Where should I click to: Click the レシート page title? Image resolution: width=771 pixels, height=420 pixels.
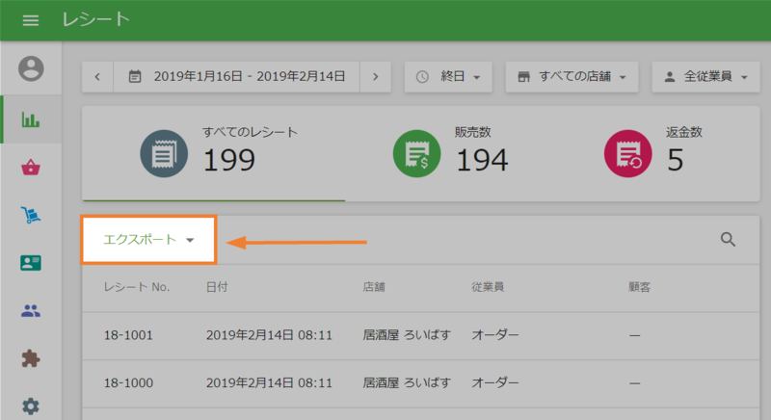click(95, 19)
